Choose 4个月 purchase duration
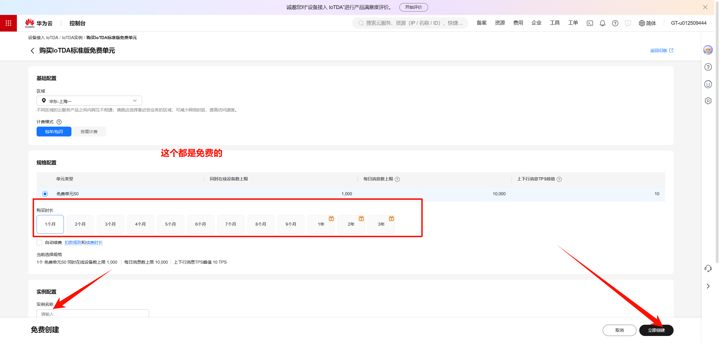The height and width of the screenshot is (343, 720). pyautogui.click(x=140, y=224)
